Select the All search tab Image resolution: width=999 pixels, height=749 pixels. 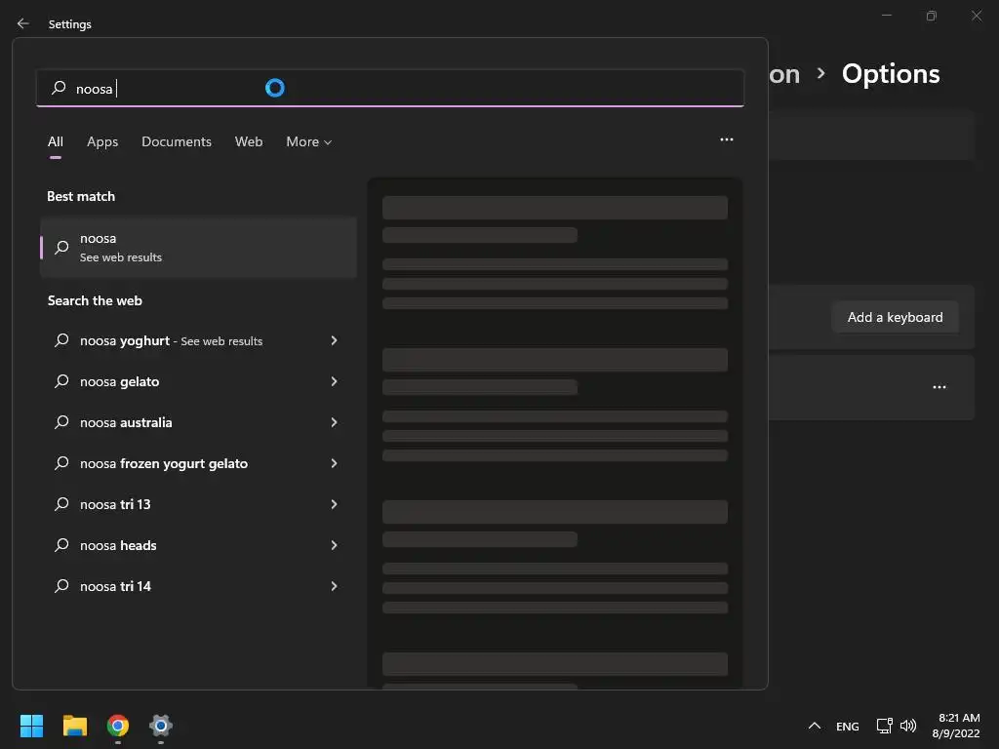pos(56,141)
